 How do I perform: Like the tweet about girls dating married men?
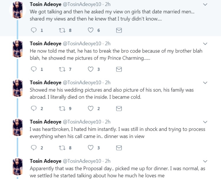[x=91, y=30]
